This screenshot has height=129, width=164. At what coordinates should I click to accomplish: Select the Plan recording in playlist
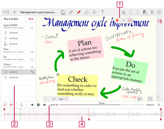click(x=19, y=50)
